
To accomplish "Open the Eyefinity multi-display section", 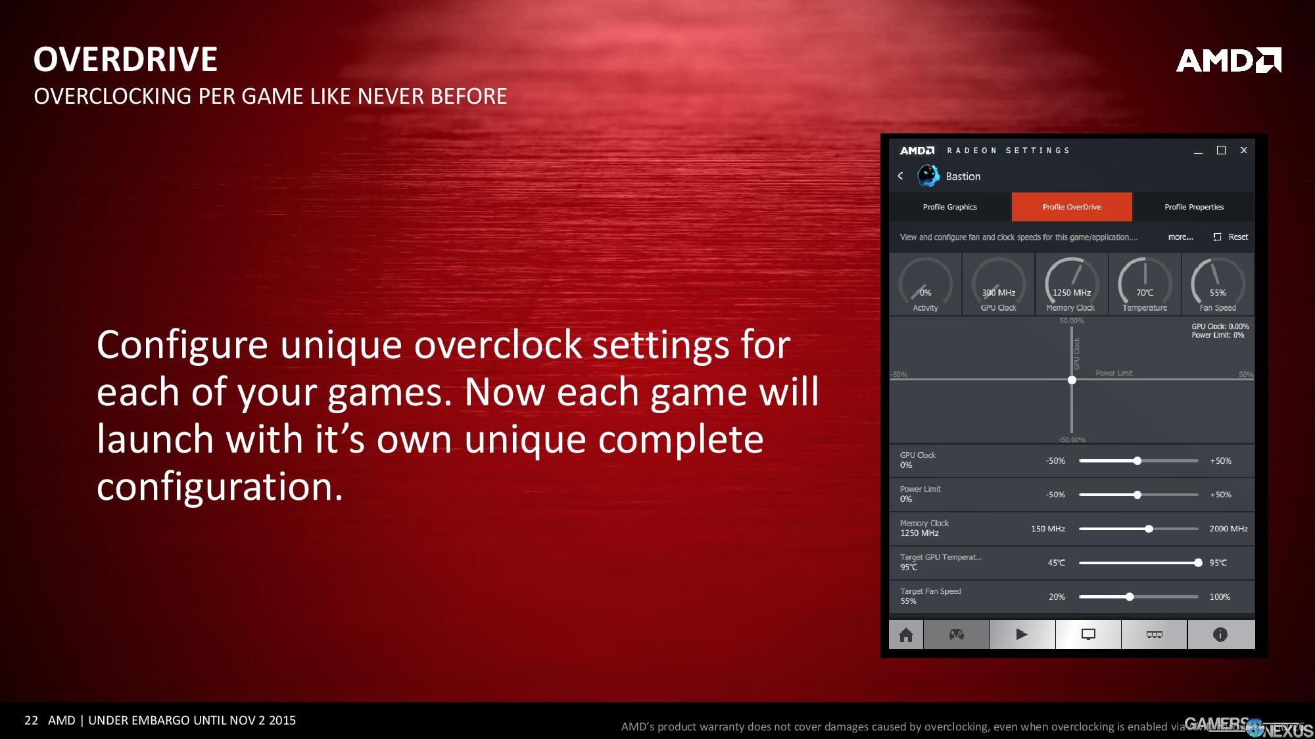I will click(x=1155, y=635).
